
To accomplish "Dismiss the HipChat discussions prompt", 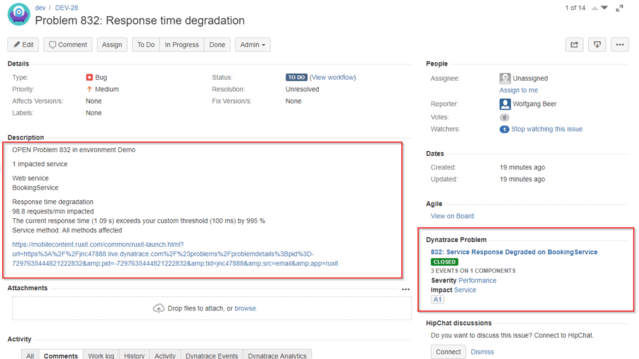I will pyautogui.click(x=482, y=352).
